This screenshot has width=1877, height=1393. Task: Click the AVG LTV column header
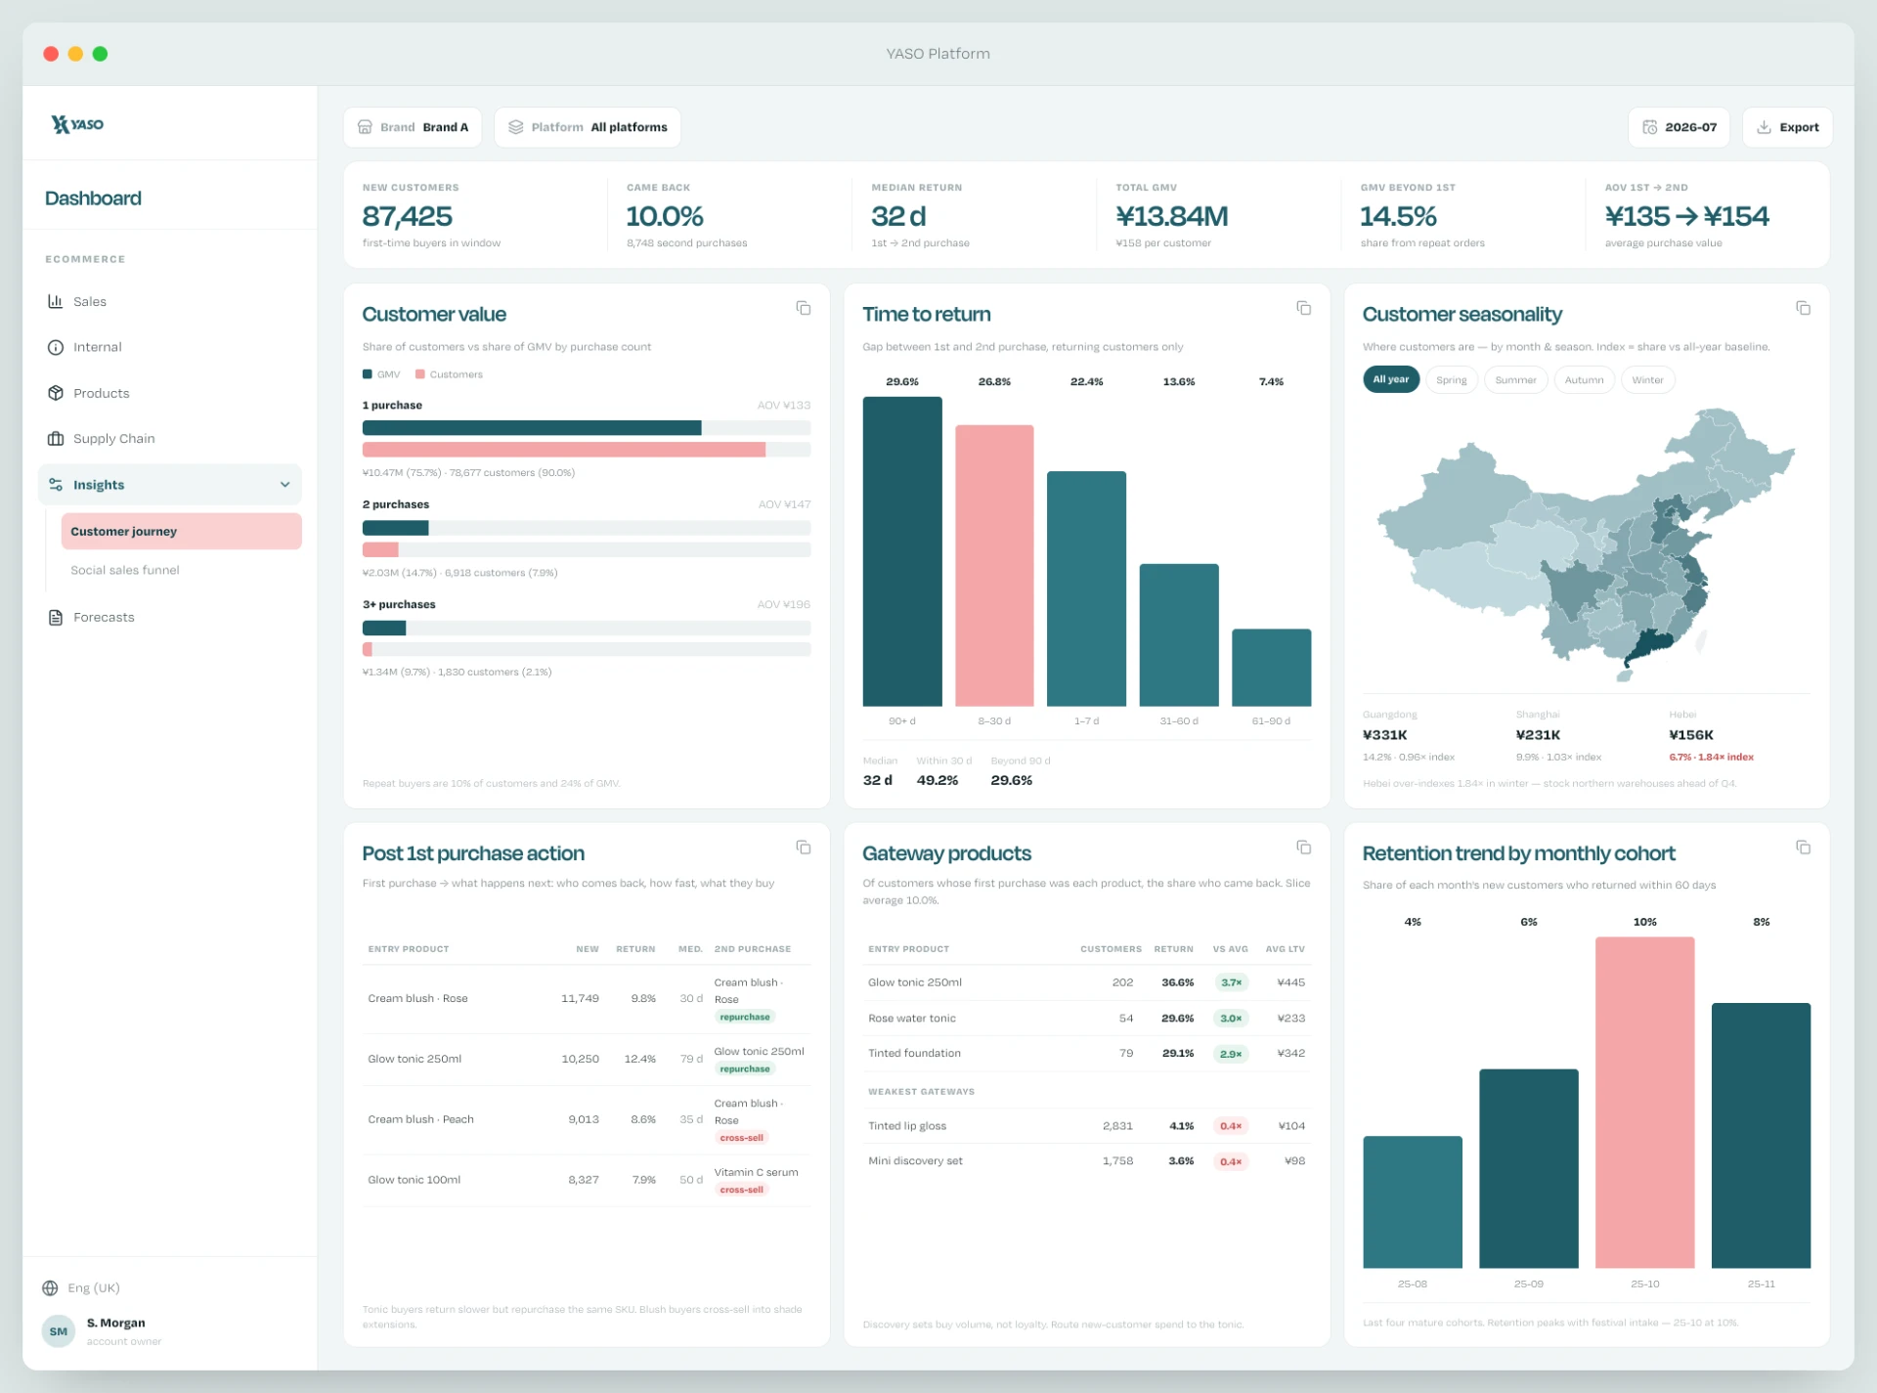pos(1285,949)
